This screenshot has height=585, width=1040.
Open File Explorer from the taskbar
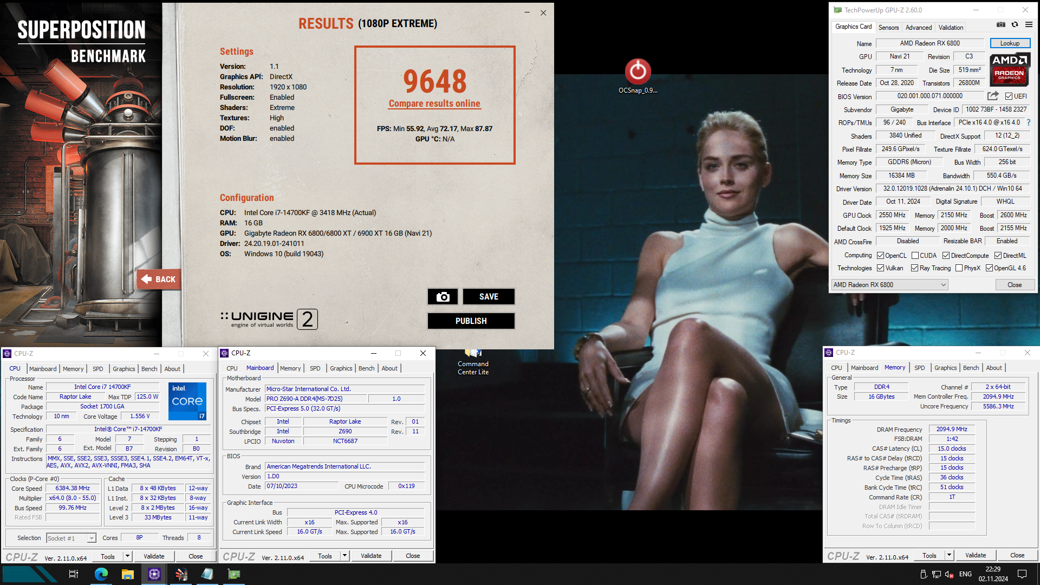[128, 574]
